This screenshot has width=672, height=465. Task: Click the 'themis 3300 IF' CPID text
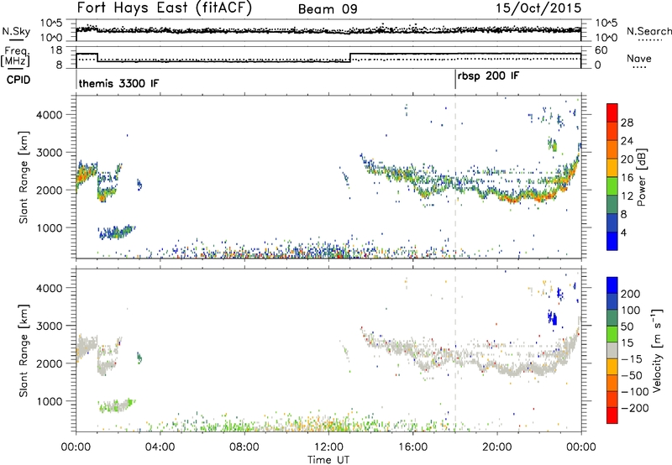pos(118,83)
